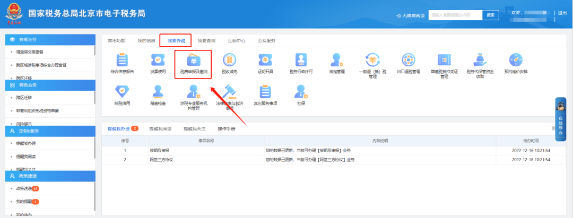Click the 搜索 button

[490, 15]
